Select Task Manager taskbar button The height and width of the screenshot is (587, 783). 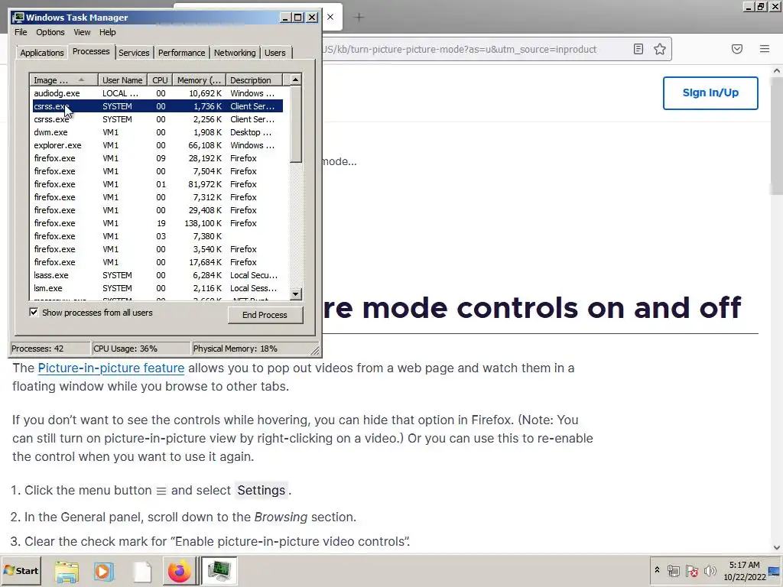pyautogui.click(x=219, y=570)
